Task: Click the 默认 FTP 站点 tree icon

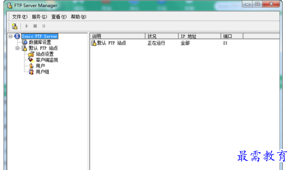Action: click(x=24, y=48)
